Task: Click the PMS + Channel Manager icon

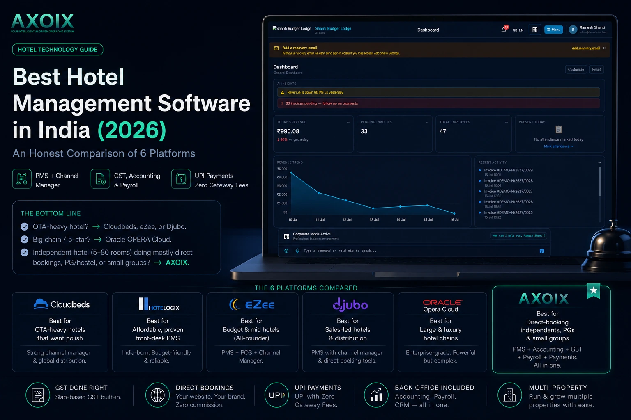Action: tap(22, 179)
